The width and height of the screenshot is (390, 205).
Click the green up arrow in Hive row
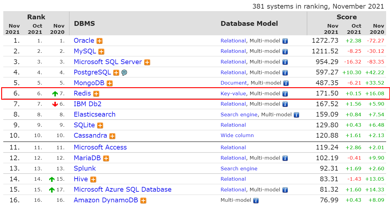(52, 179)
